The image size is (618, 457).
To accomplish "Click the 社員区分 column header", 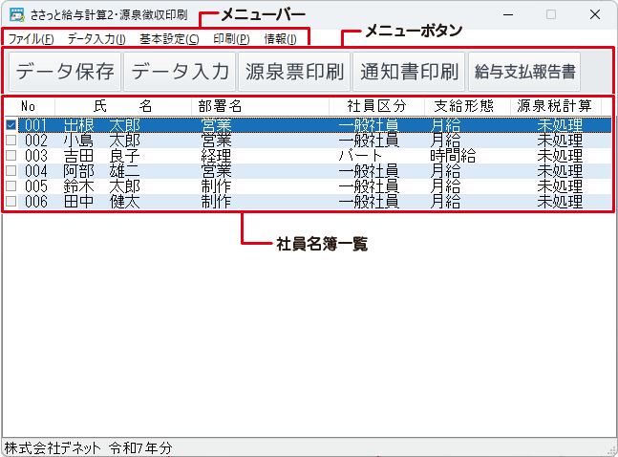I will point(376,106).
